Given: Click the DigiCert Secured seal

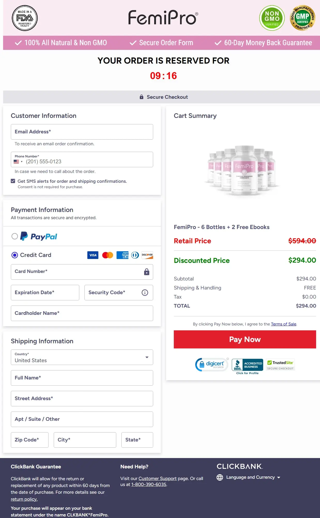Looking at the screenshot, I should point(211,364).
